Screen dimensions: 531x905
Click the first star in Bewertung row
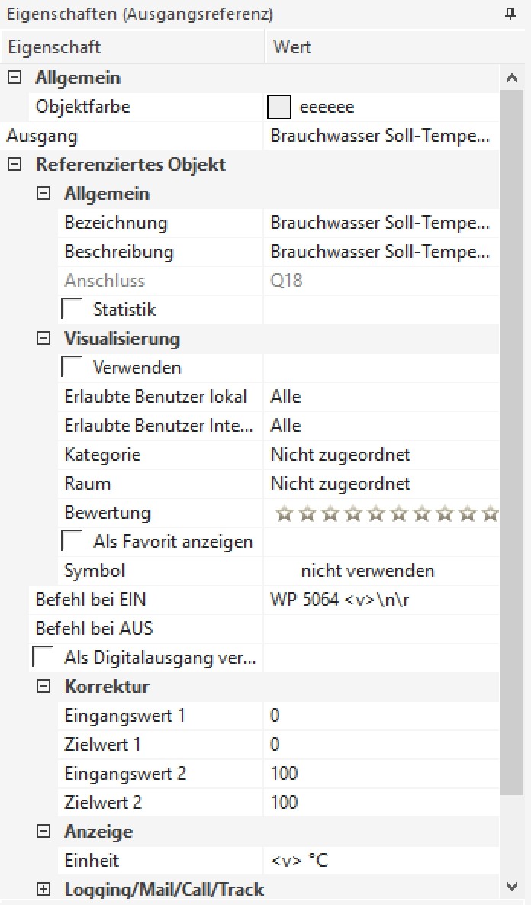(x=284, y=514)
